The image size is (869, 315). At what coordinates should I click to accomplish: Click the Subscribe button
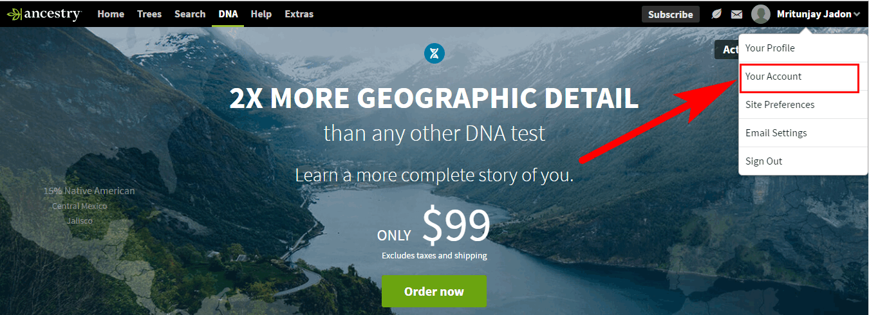tap(670, 14)
